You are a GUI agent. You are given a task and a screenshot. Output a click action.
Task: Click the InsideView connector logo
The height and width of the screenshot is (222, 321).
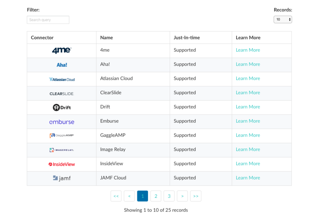click(62, 164)
